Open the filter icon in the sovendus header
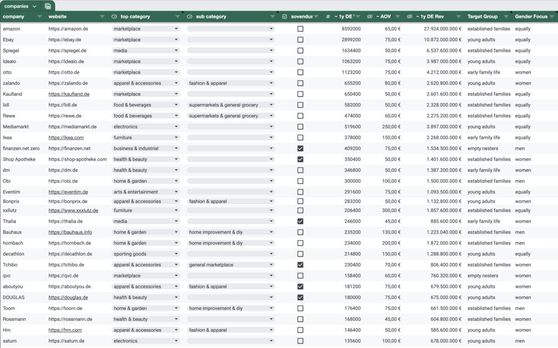The image size is (558, 348). point(316,17)
